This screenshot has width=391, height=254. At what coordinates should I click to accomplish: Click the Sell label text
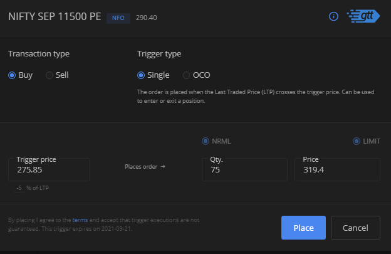pos(62,75)
